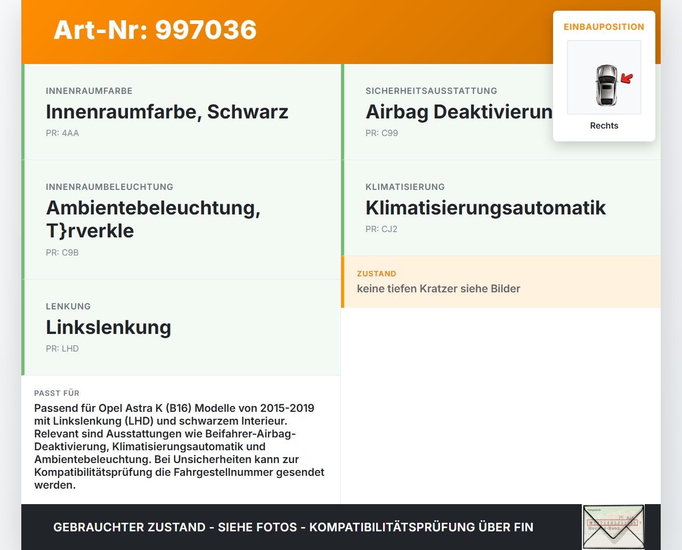
Task: Toggle the Linkslenkung LHD option
Action: [108, 328]
